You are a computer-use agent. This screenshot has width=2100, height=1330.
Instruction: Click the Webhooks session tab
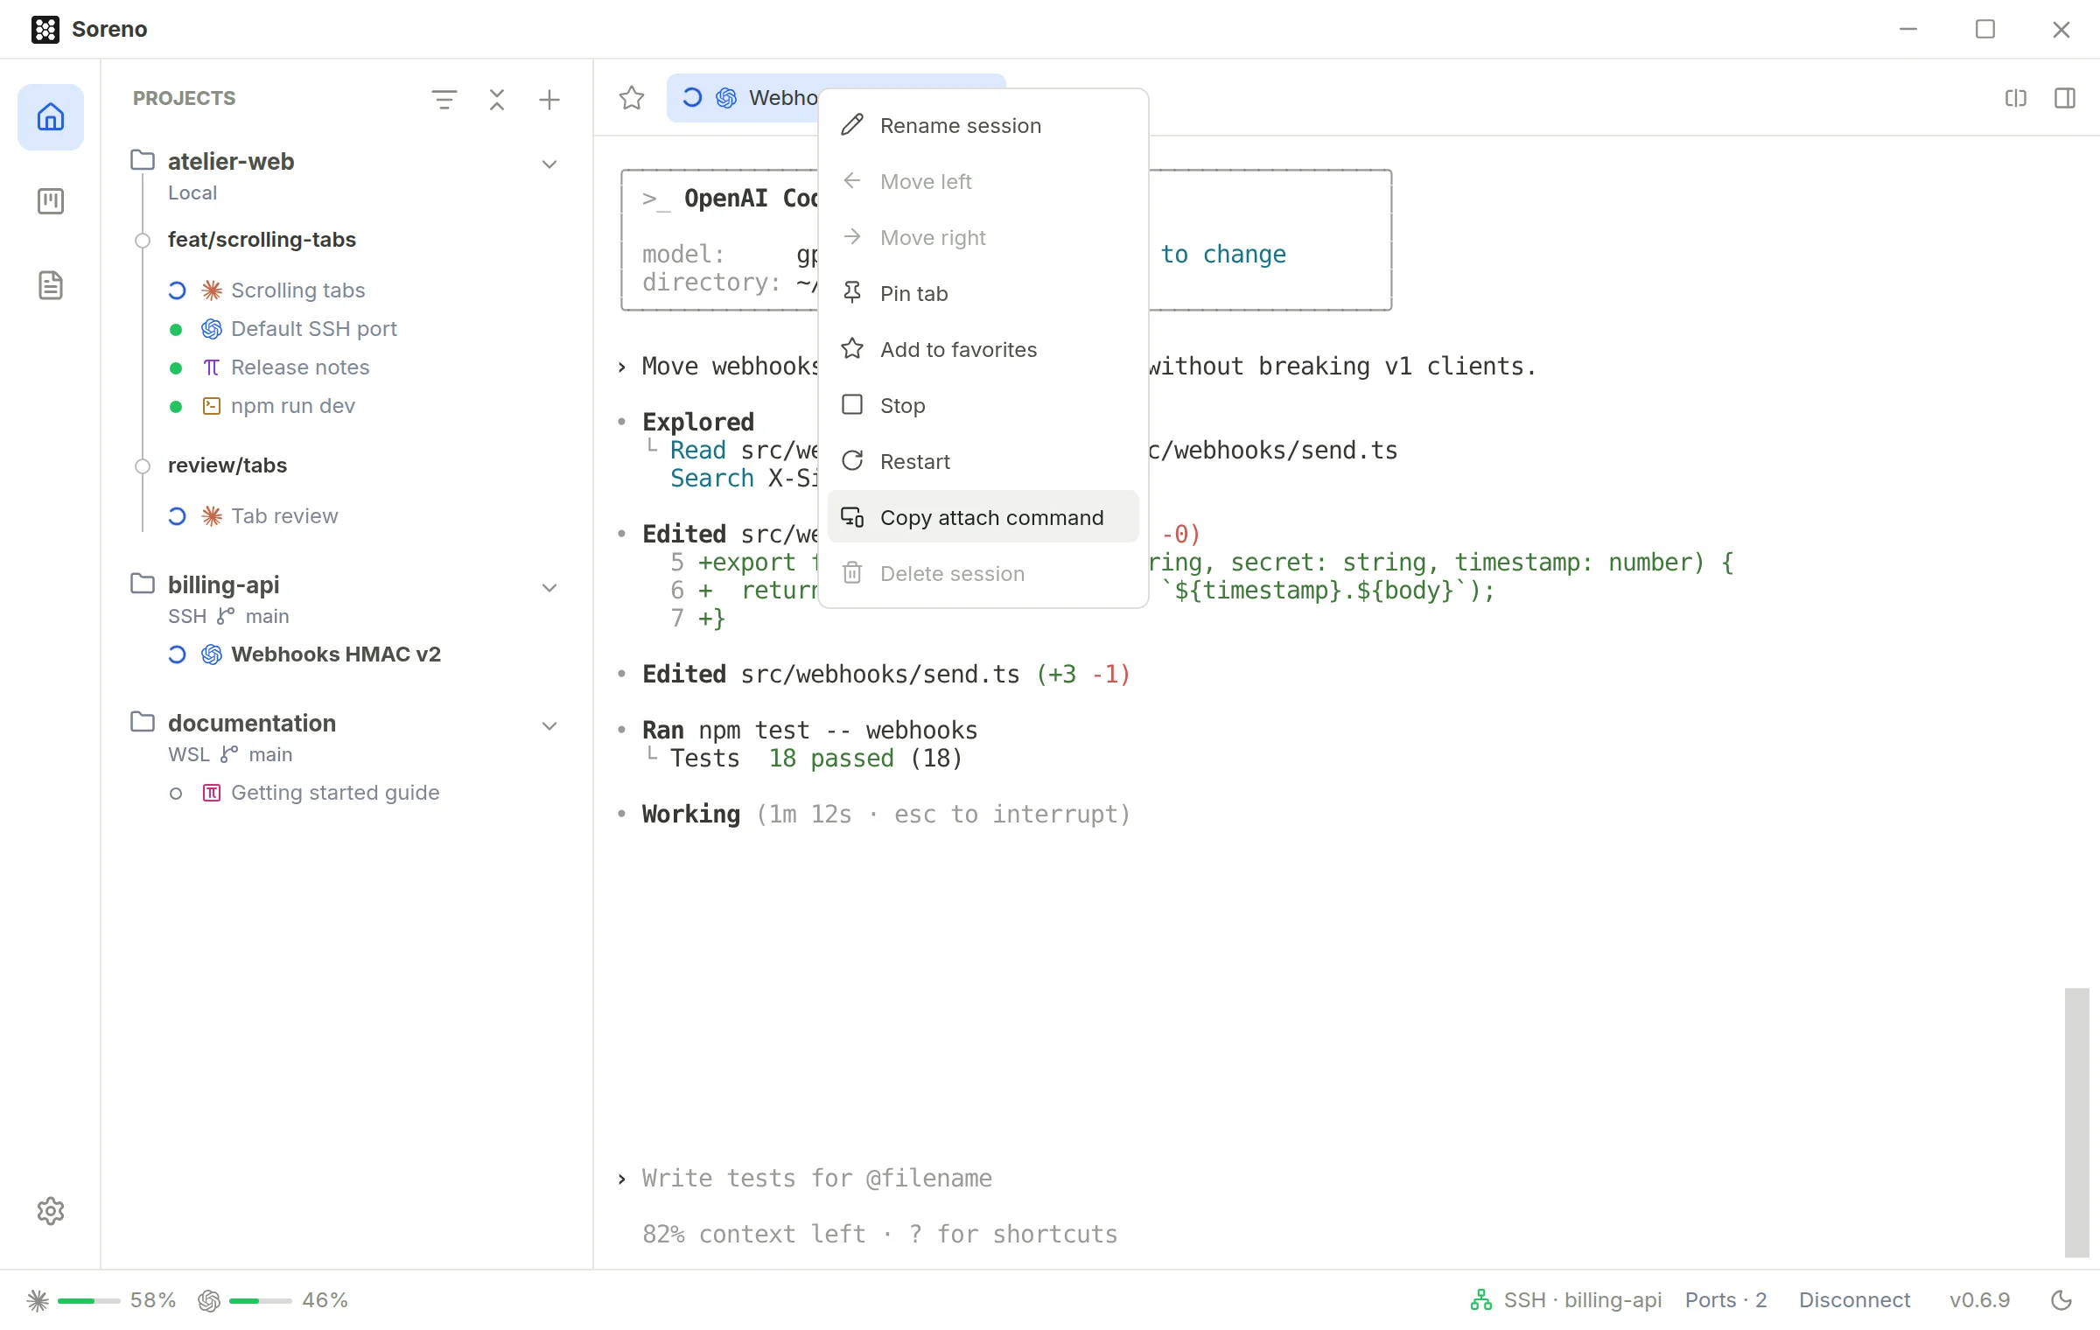742,98
